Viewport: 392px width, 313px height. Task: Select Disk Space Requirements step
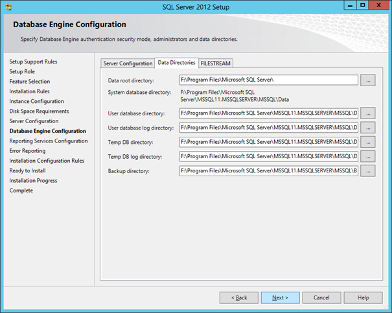(x=39, y=111)
